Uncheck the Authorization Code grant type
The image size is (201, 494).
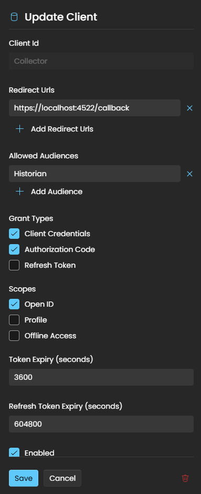(x=14, y=249)
